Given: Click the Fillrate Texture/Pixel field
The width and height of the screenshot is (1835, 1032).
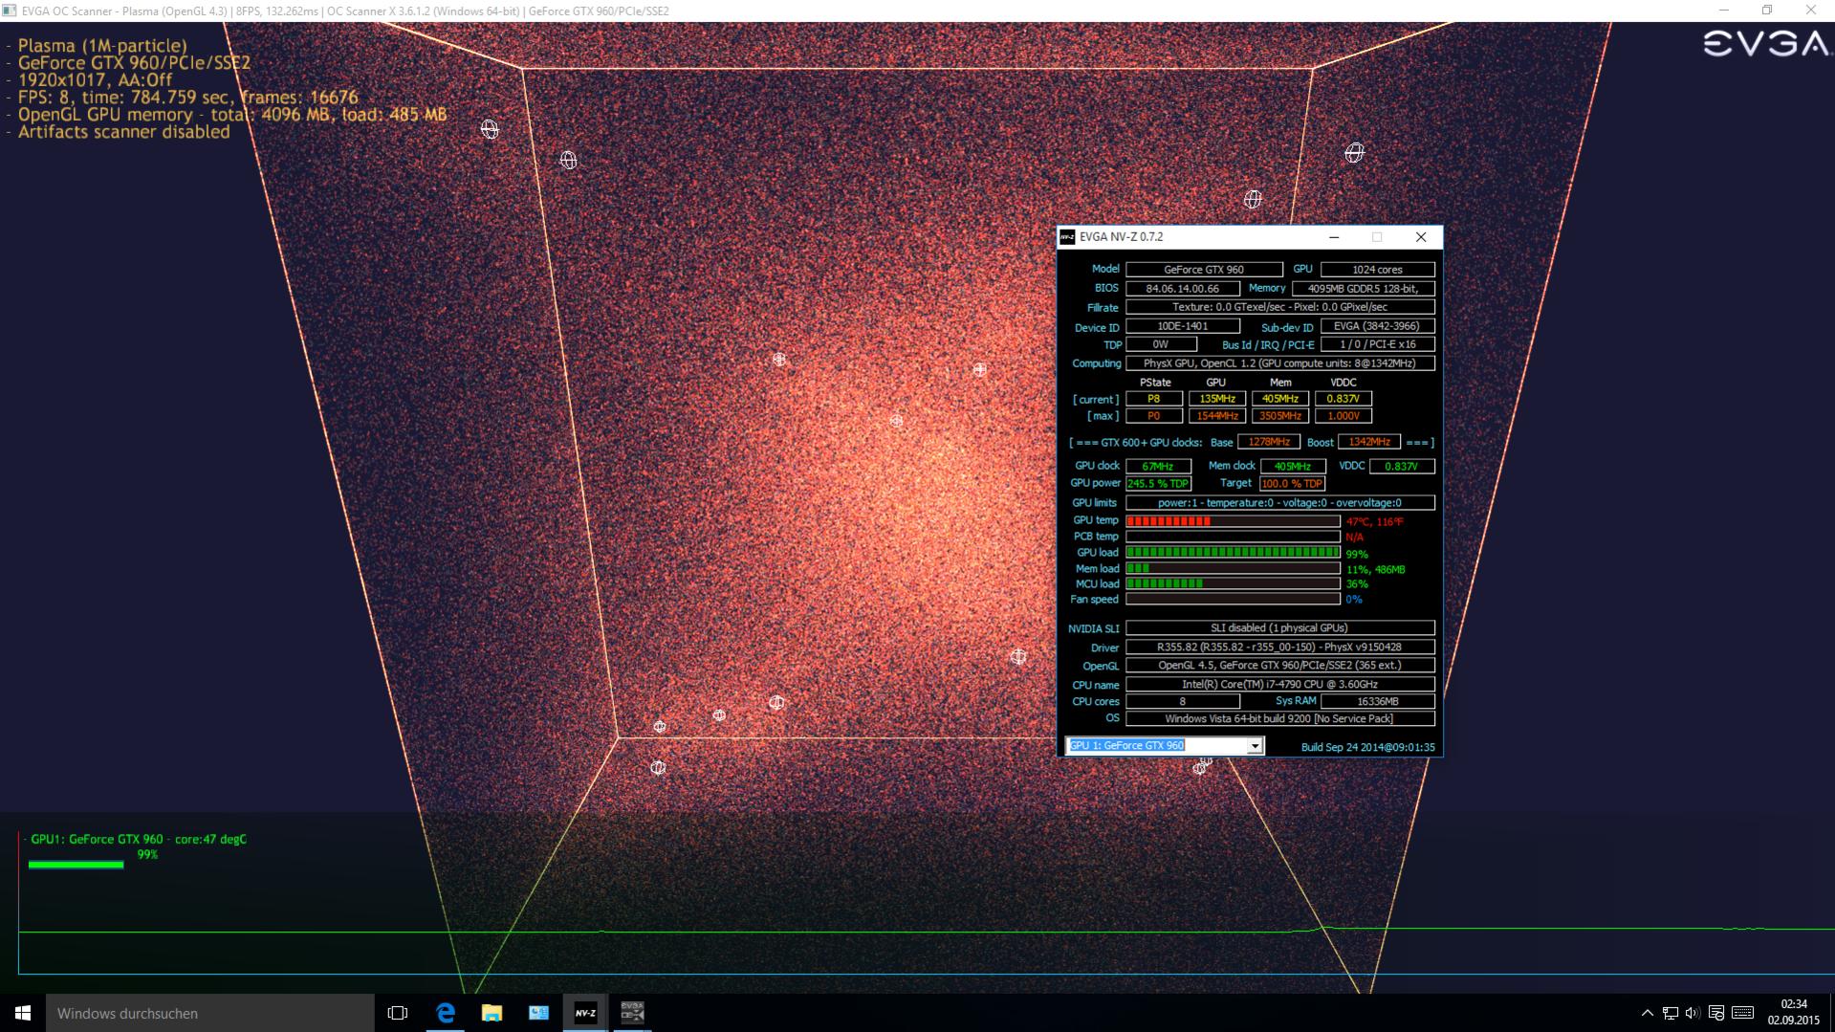Looking at the screenshot, I should pos(1279,307).
